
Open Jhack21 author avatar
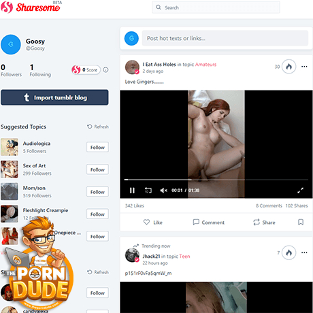point(132,255)
